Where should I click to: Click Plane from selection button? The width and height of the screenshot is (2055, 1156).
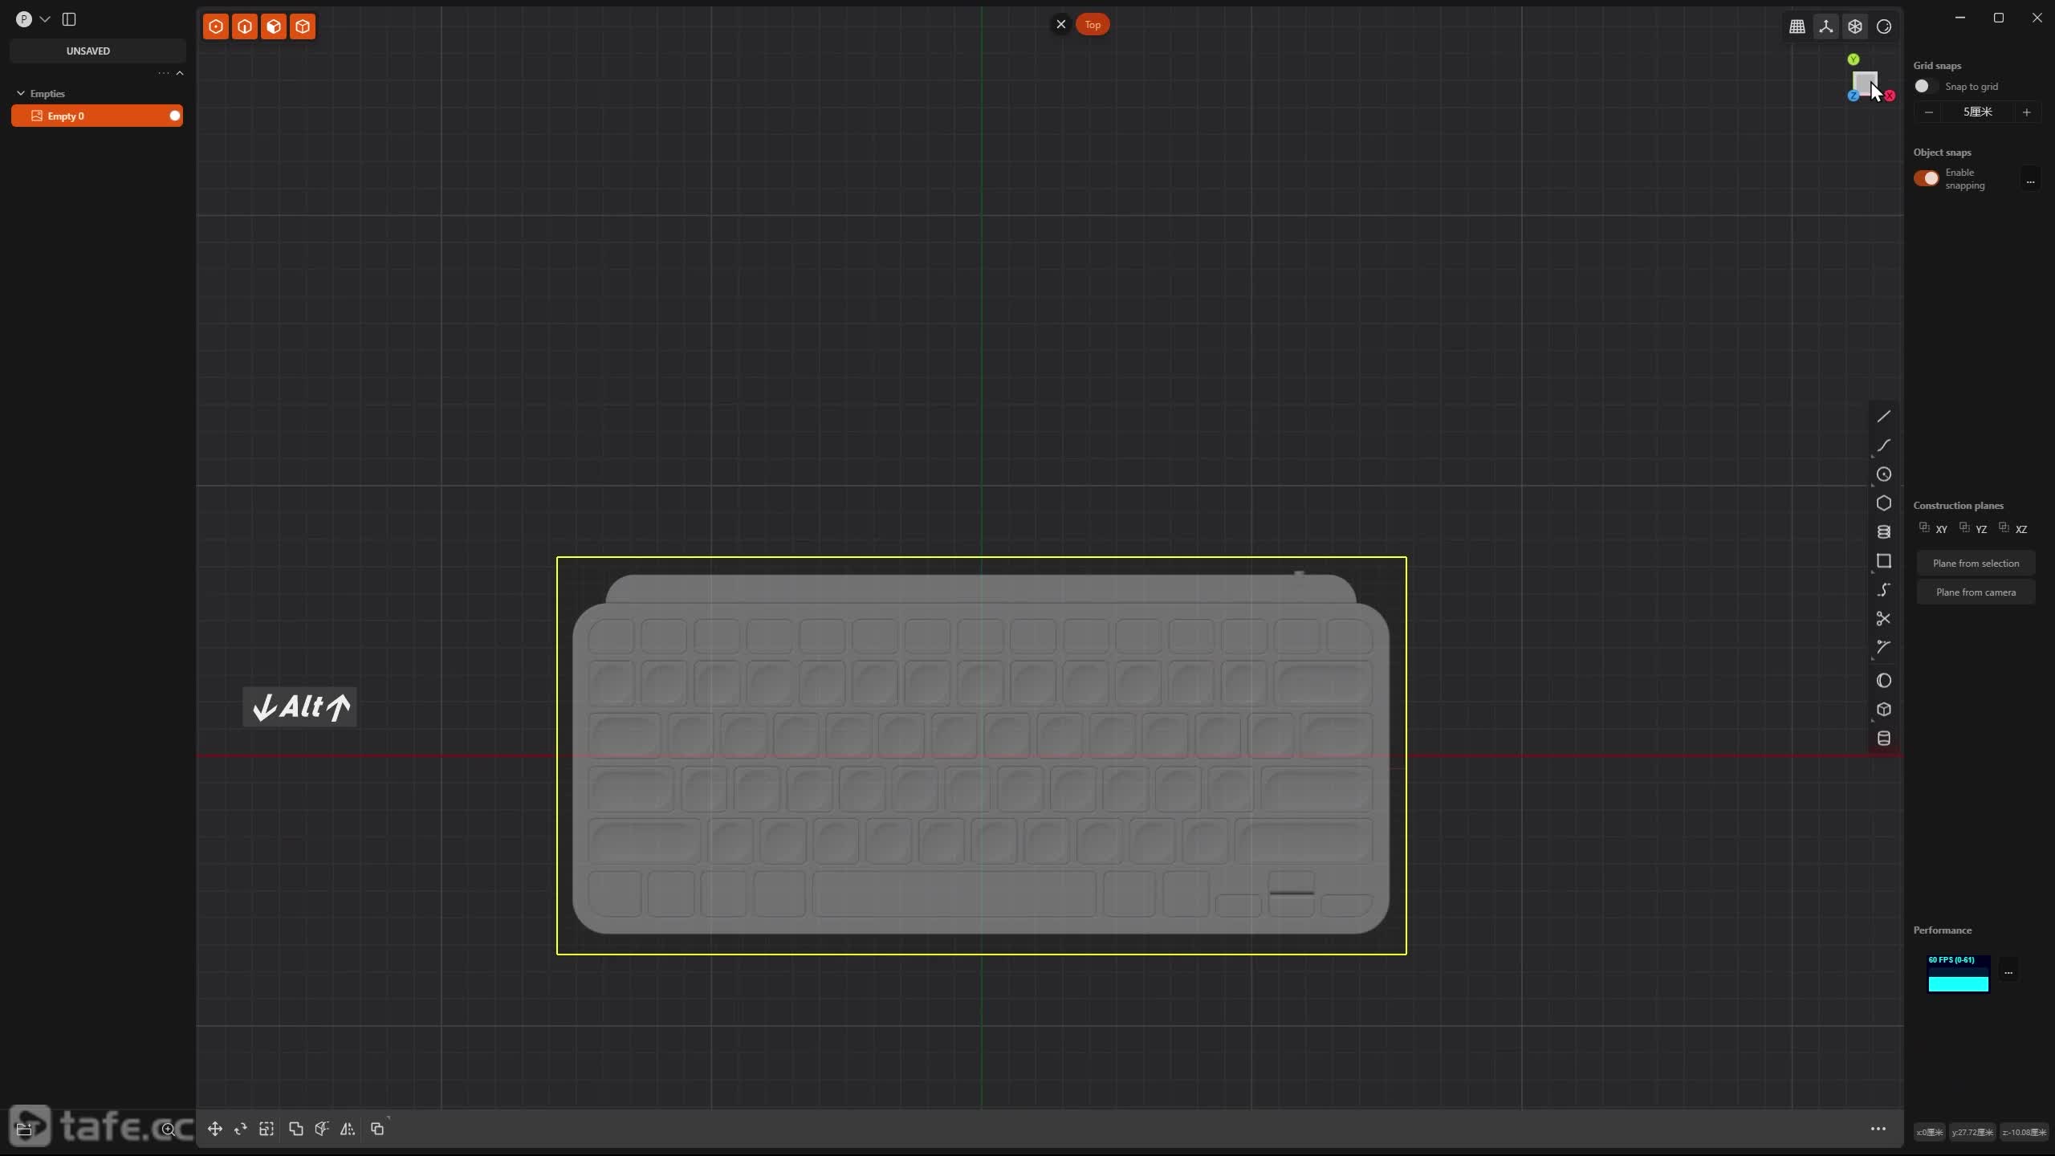click(x=1976, y=563)
